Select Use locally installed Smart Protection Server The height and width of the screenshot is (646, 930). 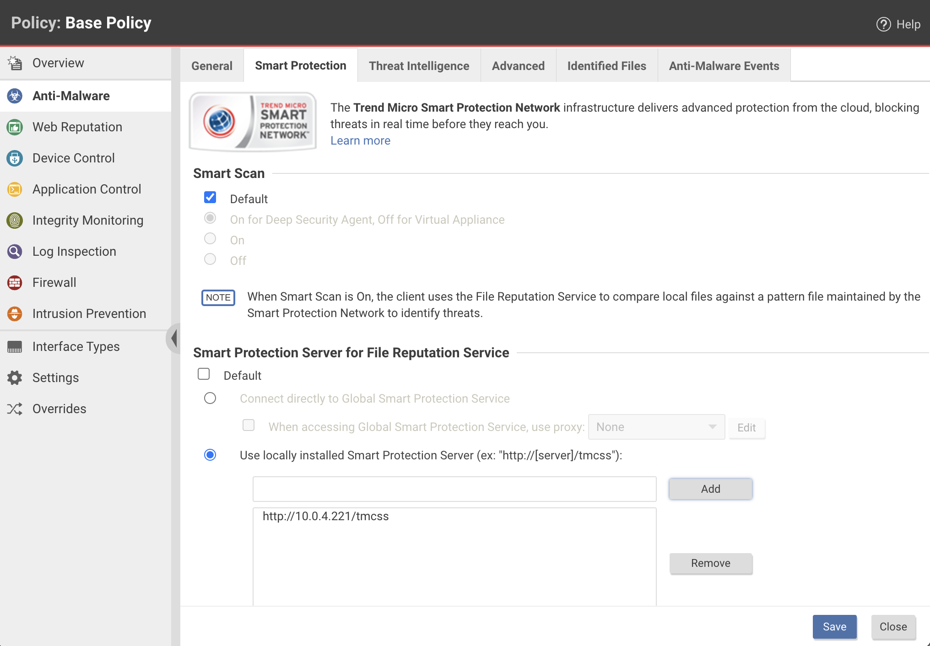coord(210,455)
